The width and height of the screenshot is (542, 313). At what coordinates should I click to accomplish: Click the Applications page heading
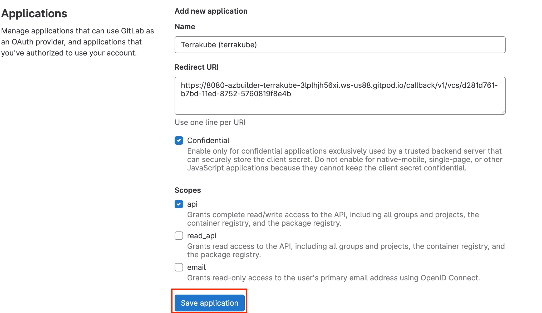(x=34, y=13)
